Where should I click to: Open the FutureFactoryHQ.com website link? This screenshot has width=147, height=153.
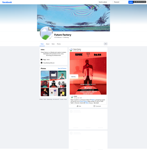click(x=49, y=63)
